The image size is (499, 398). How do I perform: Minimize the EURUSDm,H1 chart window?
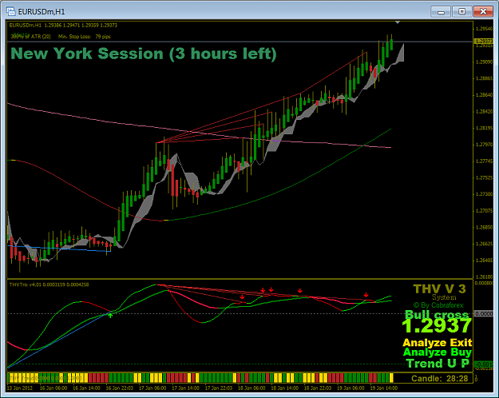click(x=441, y=12)
